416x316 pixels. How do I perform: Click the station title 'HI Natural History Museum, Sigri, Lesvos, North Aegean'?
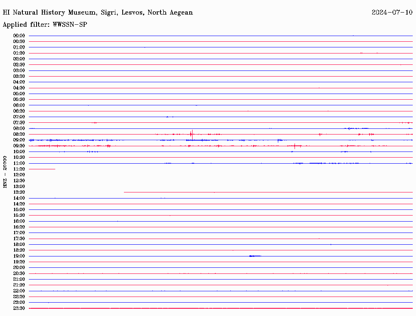(x=97, y=13)
